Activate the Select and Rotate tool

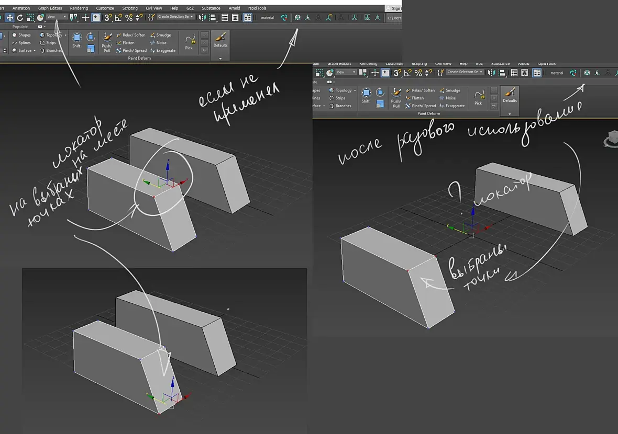[x=20, y=17]
